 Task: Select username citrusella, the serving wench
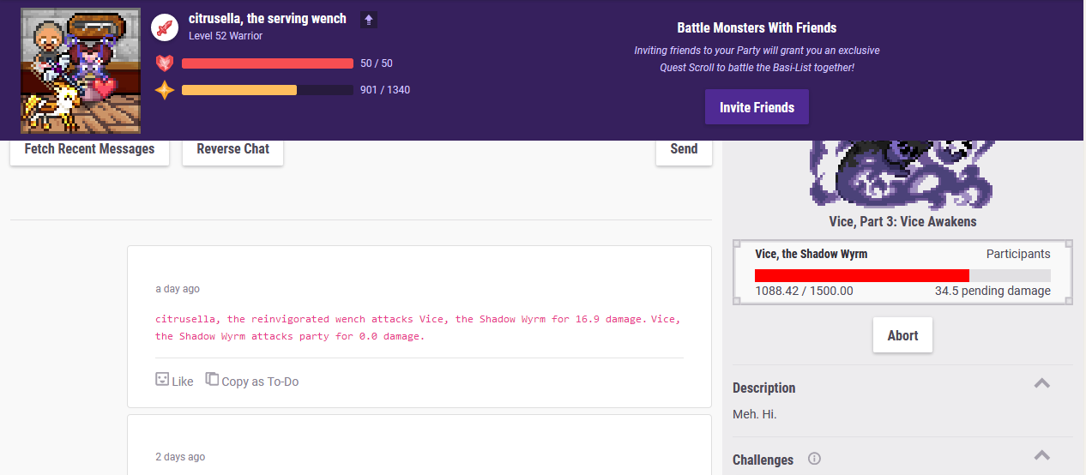tap(268, 19)
